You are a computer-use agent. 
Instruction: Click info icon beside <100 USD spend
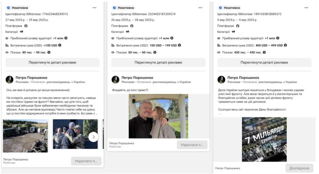click(x=60, y=45)
